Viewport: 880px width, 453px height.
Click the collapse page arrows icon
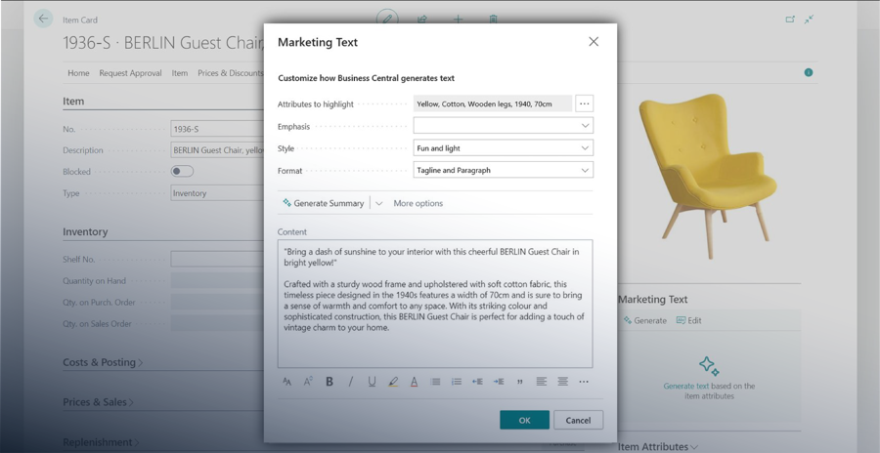[809, 20]
